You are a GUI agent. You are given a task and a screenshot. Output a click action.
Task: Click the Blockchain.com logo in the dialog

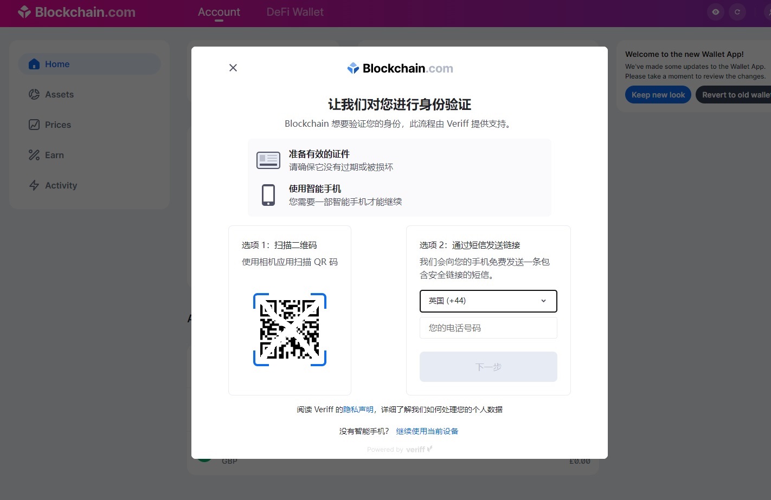[400, 68]
